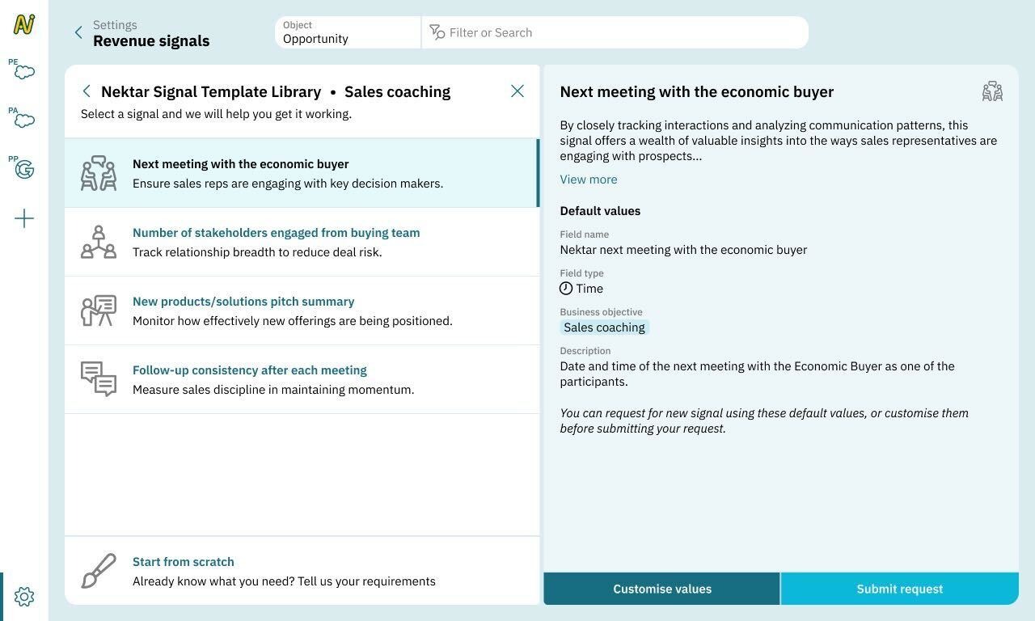The width and height of the screenshot is (1035, 621).
Task: Select Next meeting with the economic buyer
Action: tap(241, 164)
